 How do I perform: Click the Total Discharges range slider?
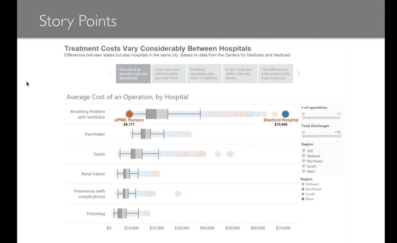coord(321,136)
